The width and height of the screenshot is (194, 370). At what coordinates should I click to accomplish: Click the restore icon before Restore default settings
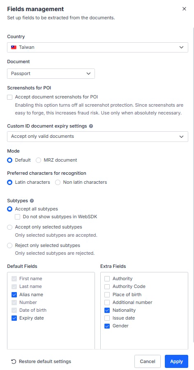[14, 361]
